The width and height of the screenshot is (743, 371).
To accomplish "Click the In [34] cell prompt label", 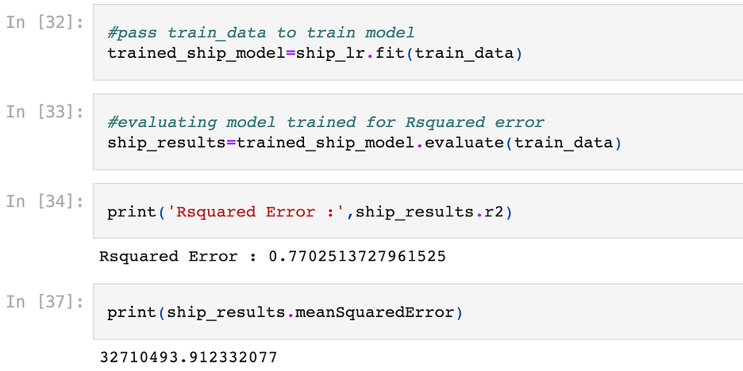I will pyautogui.click(x=45, y=201).
